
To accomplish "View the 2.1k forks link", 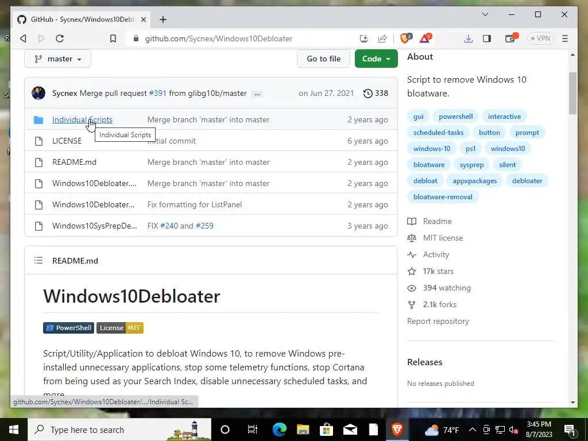I will click(432, 304).
